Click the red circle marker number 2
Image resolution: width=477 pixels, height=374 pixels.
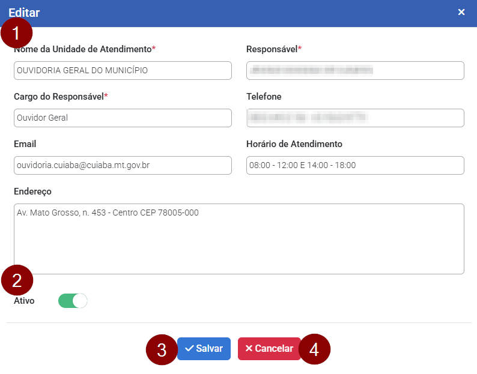coord(17,280)
